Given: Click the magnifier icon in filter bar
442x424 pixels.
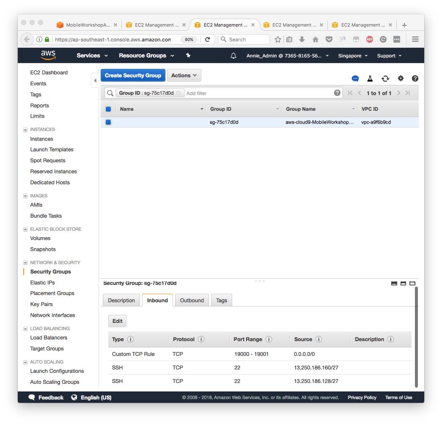Looking at the screenshot, I should coord(110,93).
